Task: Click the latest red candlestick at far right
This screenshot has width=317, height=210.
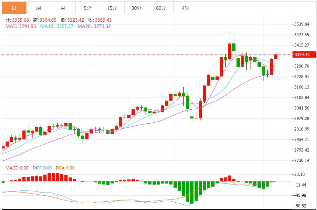Action: click(x=276, y=56)
